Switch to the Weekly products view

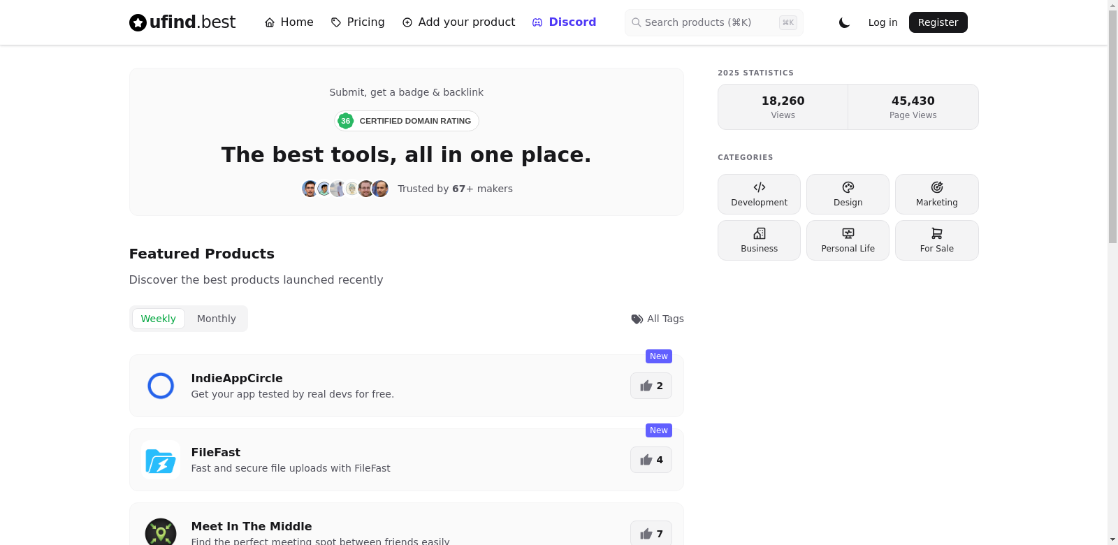click(x=159, y=319)
